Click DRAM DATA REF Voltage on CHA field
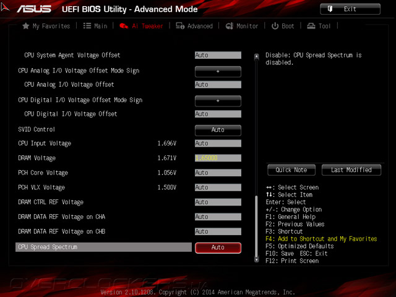The height and width of the screenshot is (297, 396). 218,217
